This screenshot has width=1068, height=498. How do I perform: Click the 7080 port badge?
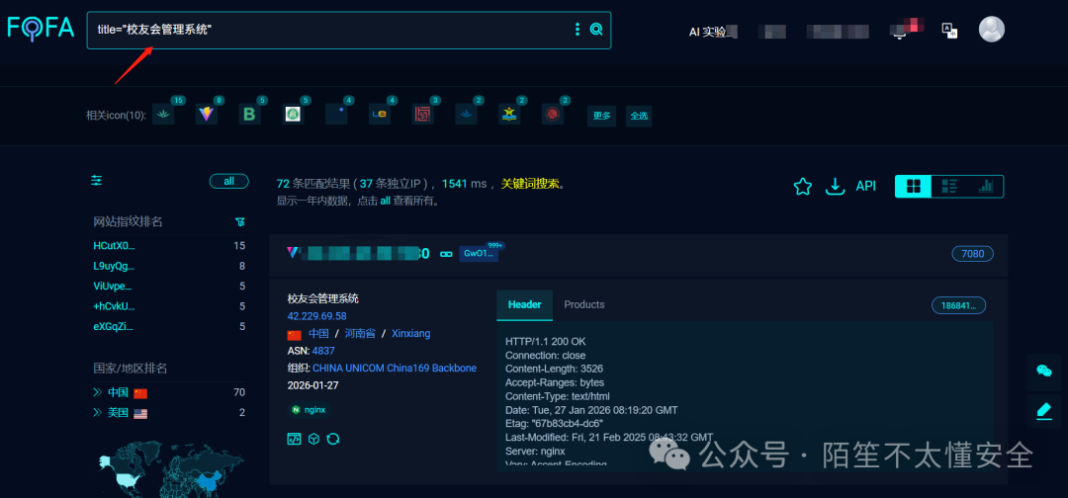[x=973, y=254]
